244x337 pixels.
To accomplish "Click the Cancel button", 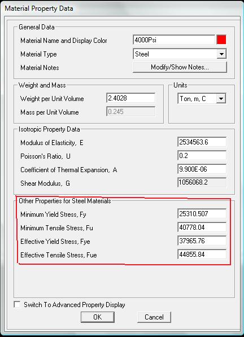I will click(x=154, y=317).
